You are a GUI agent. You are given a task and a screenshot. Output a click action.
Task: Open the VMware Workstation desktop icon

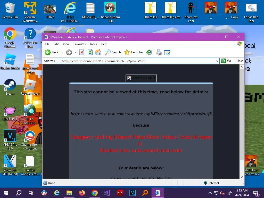click(x=30, y=12)
